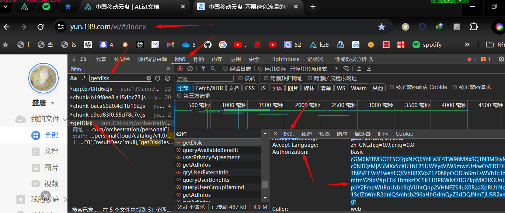This screenshot has width=505, height=213.
Task: Click the 过滤 filter input field
Action: (x=205, y=78)
